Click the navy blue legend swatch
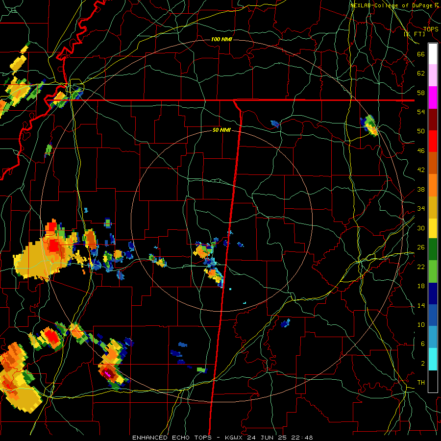The width and height of the screenshot is (441, 441). pyautogui.click(x=433, y=294)
